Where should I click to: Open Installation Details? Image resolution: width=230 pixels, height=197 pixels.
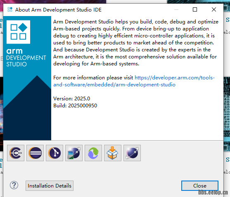[x=50, y=186]
